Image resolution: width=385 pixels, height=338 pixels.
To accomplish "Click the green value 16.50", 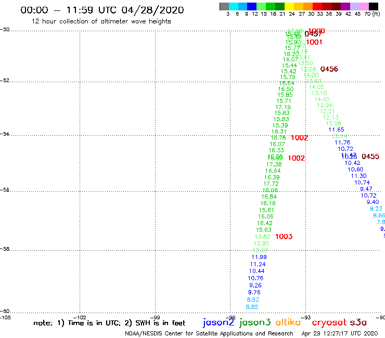I will 286,89.
